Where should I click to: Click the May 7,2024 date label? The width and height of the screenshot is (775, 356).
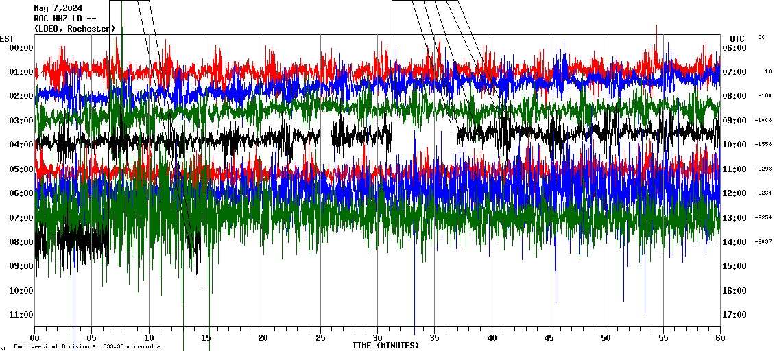(x=56, y=8)
